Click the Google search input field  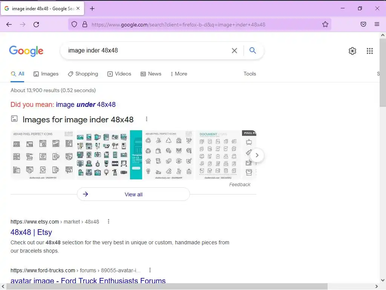[x=148, y=51]
